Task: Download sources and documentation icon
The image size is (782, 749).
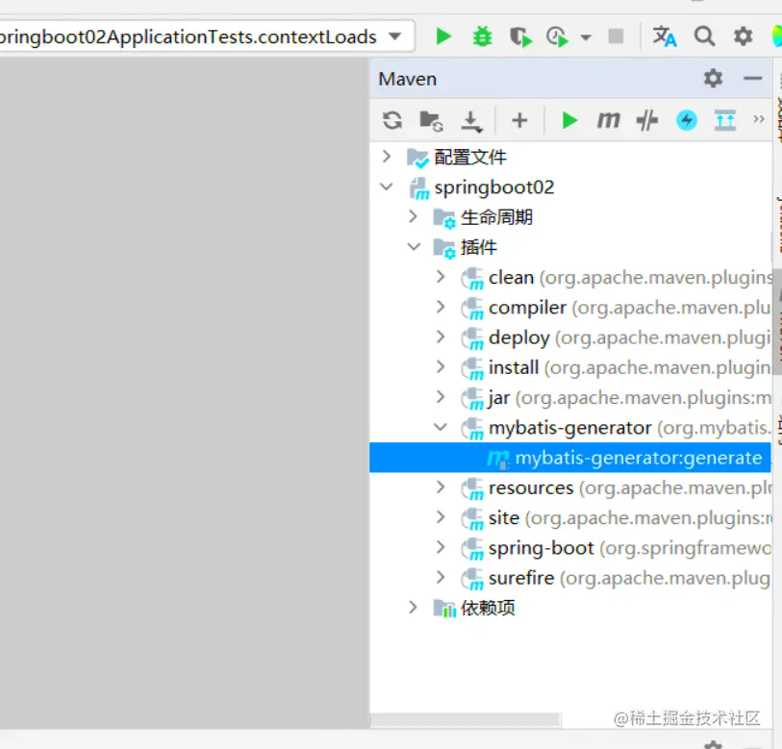Action: click(x=471, y=121)
